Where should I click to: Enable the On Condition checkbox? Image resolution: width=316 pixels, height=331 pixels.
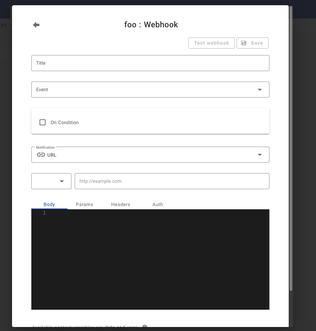coord(43,123)
